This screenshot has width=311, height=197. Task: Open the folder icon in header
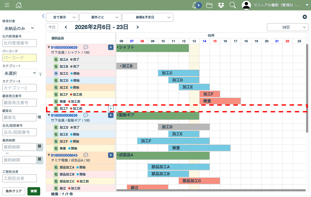click(x=209, y=5)
